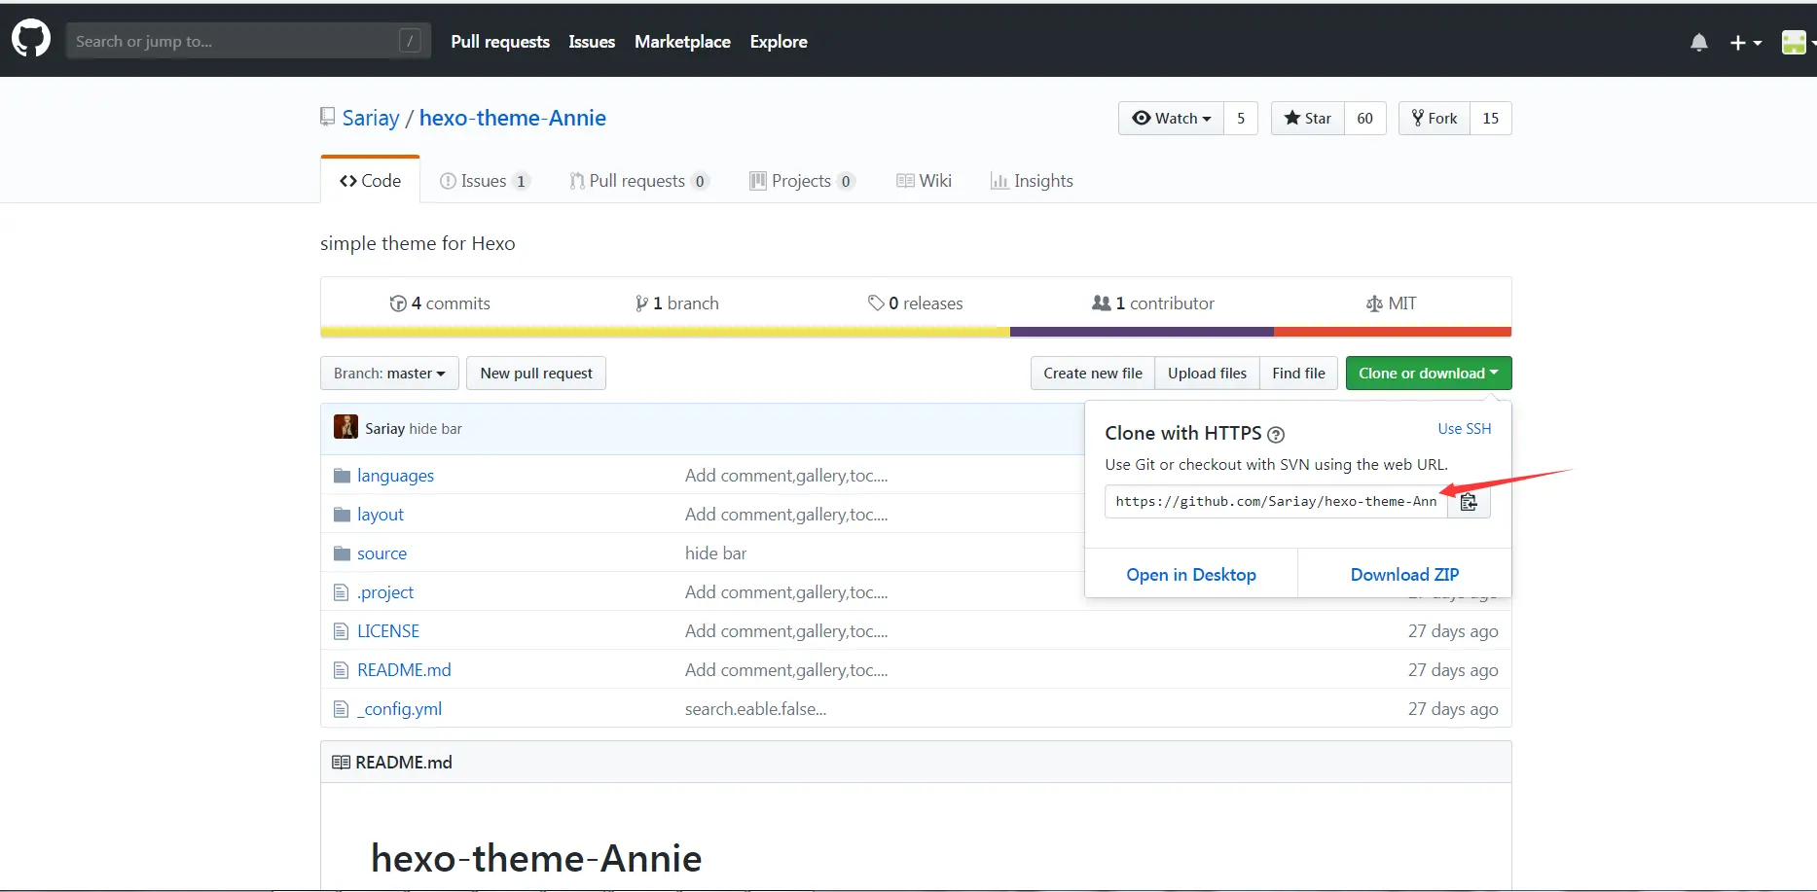
Task: Focus the Search or jump to field
Action: click(x=234, y=41)
